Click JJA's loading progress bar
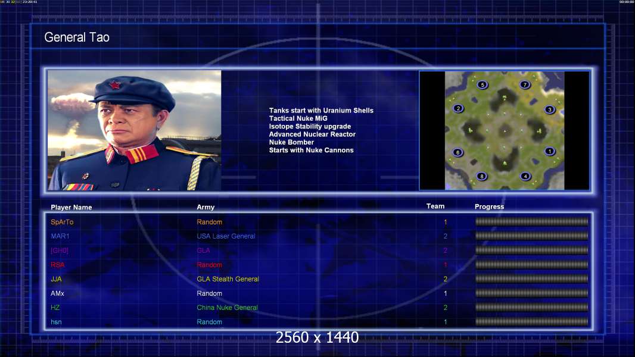This screenshot has width=635, height=357. (532, 279)
